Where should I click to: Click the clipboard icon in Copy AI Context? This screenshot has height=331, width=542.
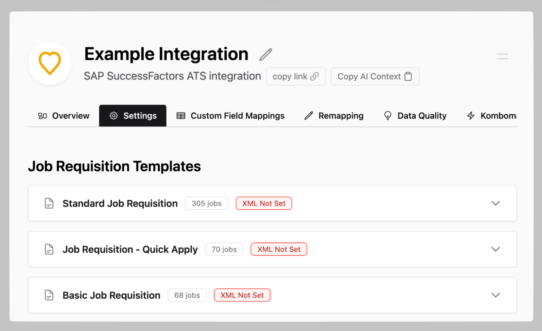[x=408, y=76]
